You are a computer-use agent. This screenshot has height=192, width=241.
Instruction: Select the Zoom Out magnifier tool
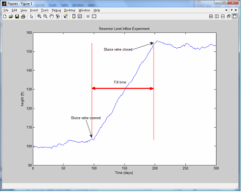click(x=45, y=17)
